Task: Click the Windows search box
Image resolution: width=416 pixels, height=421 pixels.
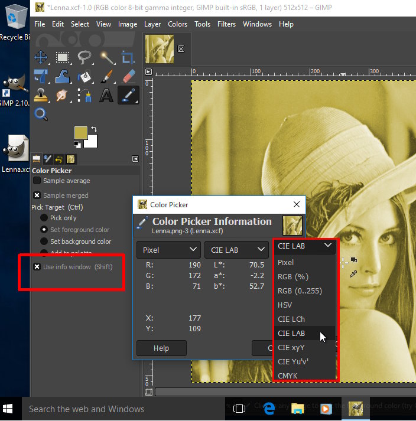Action: [x=123, y=409]
